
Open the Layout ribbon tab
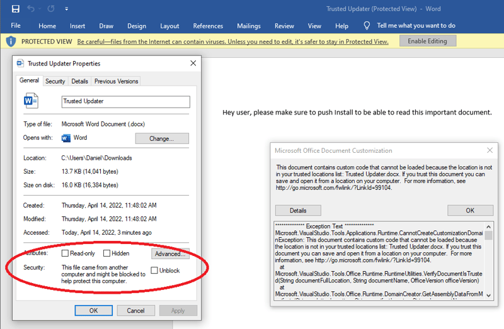pyautogui.click(x=169, y=26)
